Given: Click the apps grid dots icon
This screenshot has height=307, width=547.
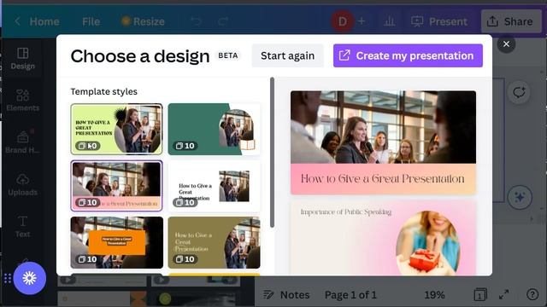Looking at the screenshot, I should coord(8,279).
